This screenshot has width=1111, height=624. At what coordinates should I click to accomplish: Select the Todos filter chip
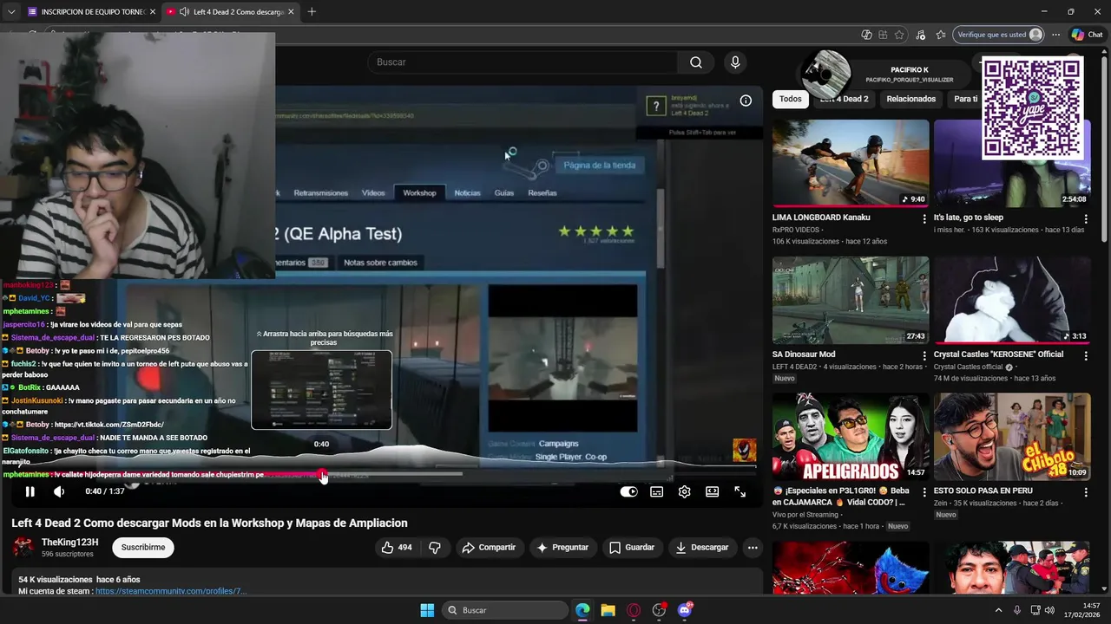click(x=791, y=99)
